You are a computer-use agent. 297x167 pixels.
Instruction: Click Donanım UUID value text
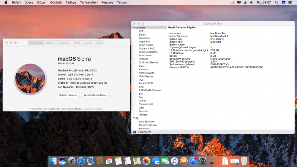pos(237,67)
